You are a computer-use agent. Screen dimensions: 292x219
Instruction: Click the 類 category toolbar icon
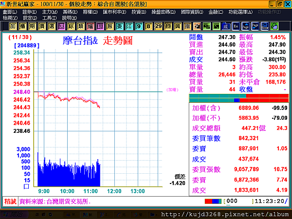click(80, 26)
